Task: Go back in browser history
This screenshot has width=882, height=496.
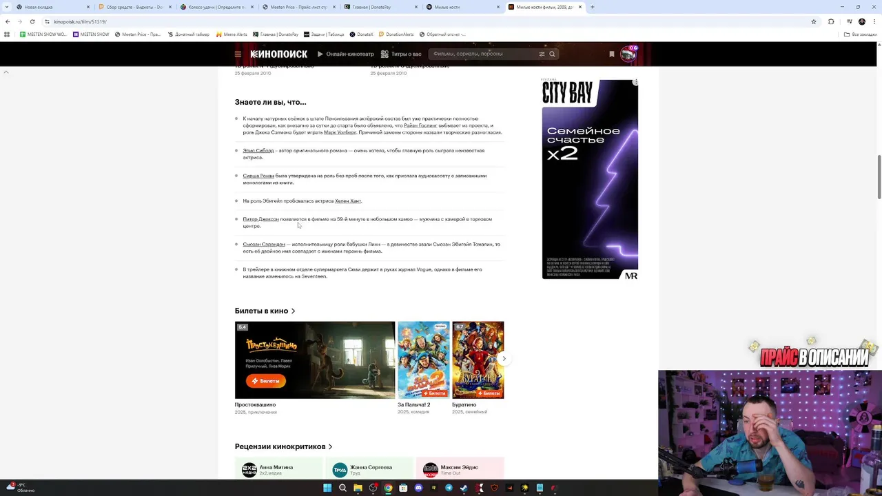Action: pyautogui.click(x=8, y=21)
